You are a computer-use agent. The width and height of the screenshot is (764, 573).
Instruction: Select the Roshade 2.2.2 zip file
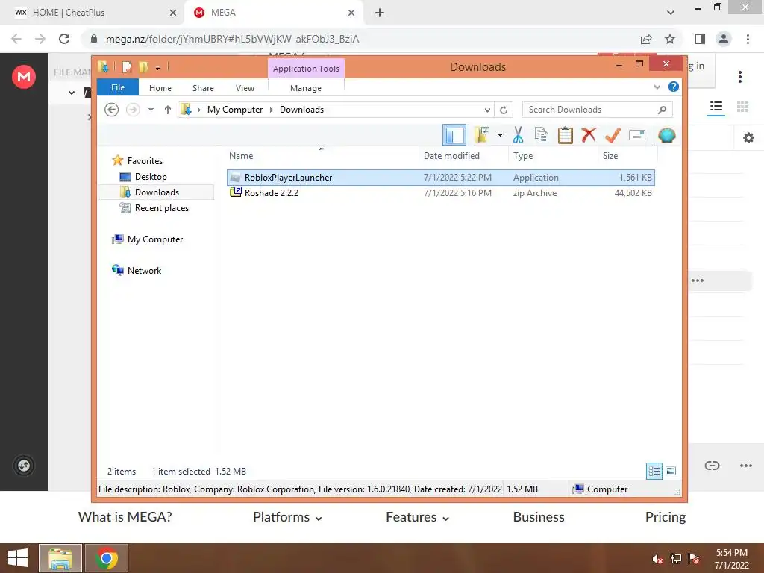pos(440,193)
